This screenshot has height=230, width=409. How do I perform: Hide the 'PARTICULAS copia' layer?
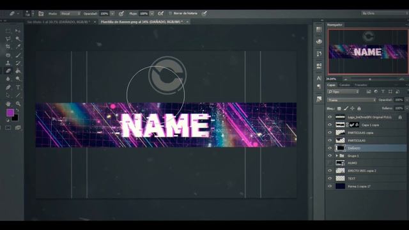tap(330, 133)
